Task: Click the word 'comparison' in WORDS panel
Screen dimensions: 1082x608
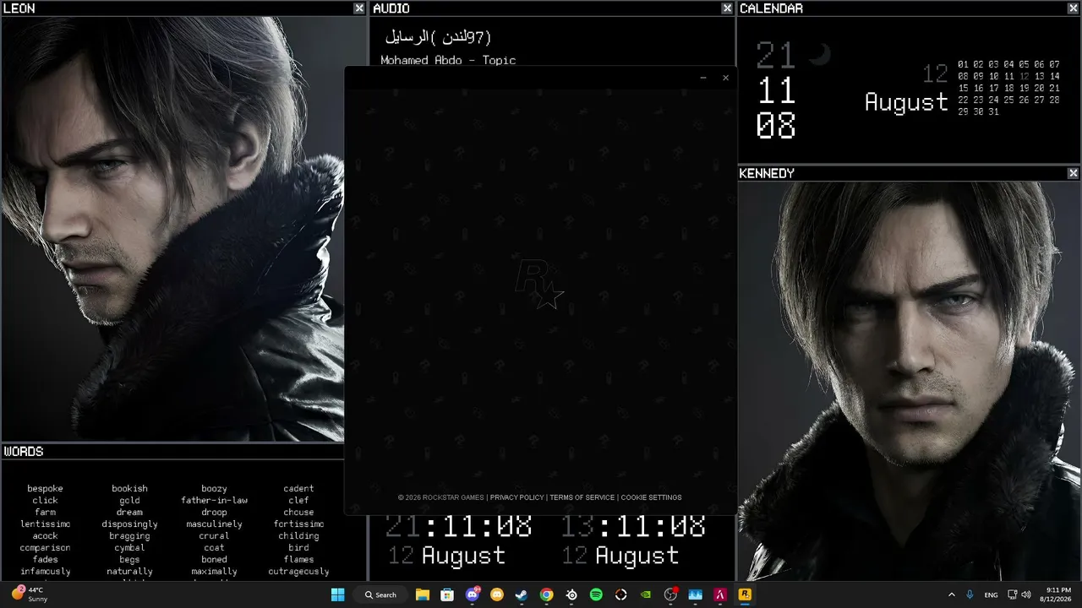Action: point(45,548)
